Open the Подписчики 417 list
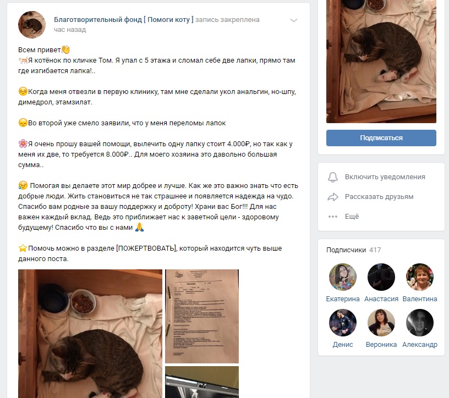The width and height of the screenshot is (449, 398). tap(354, 250)
